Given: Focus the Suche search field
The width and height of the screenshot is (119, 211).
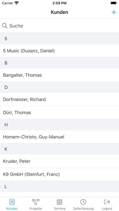Looking at the screenshot, I should (59, 26).
